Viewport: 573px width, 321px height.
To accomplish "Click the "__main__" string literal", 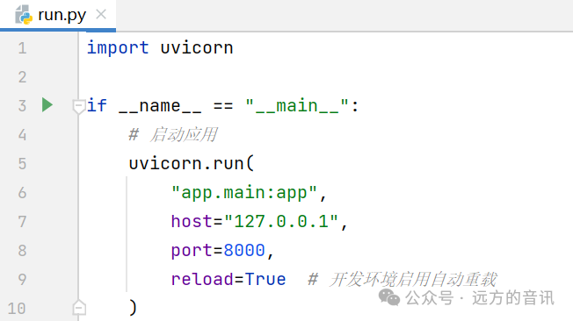I will click(297, 106).
